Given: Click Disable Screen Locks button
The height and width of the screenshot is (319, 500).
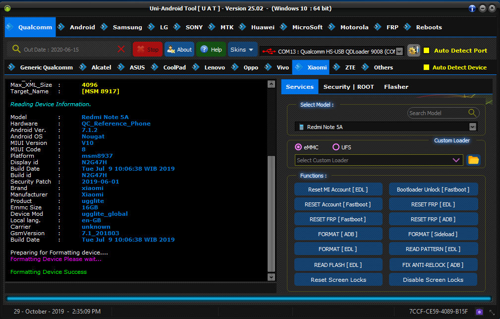Looking at the screenshot, I should point(433,280).
